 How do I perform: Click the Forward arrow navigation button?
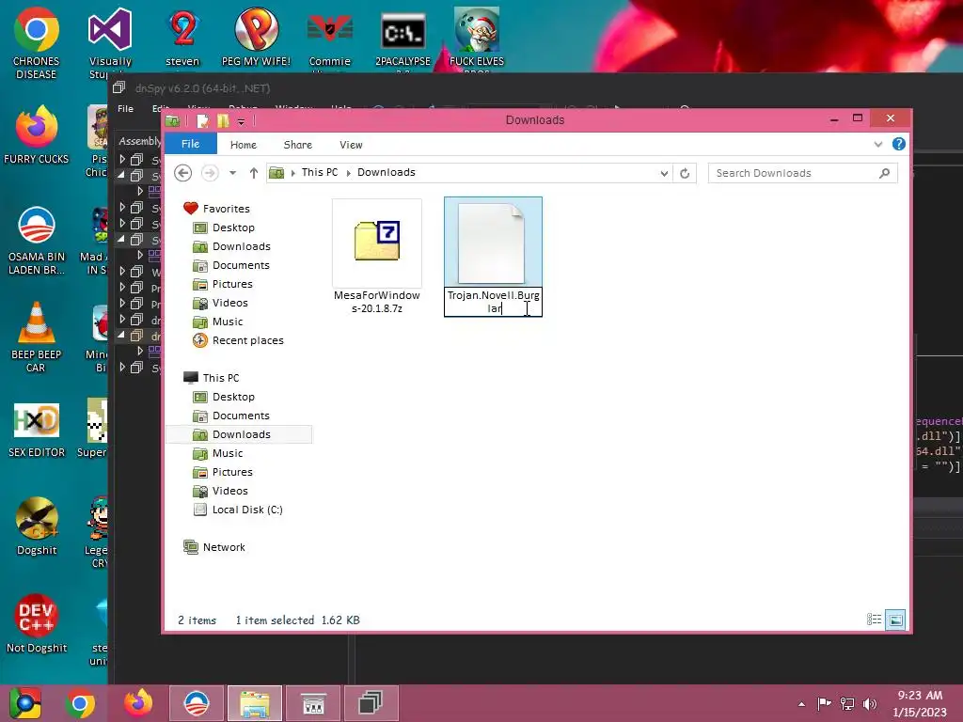pos(210,173)
